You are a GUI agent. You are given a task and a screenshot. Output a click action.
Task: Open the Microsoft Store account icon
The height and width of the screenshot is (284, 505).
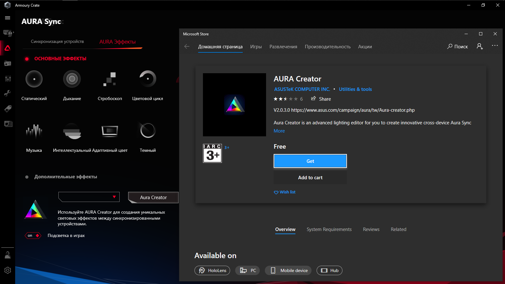(x=480, y=46)
